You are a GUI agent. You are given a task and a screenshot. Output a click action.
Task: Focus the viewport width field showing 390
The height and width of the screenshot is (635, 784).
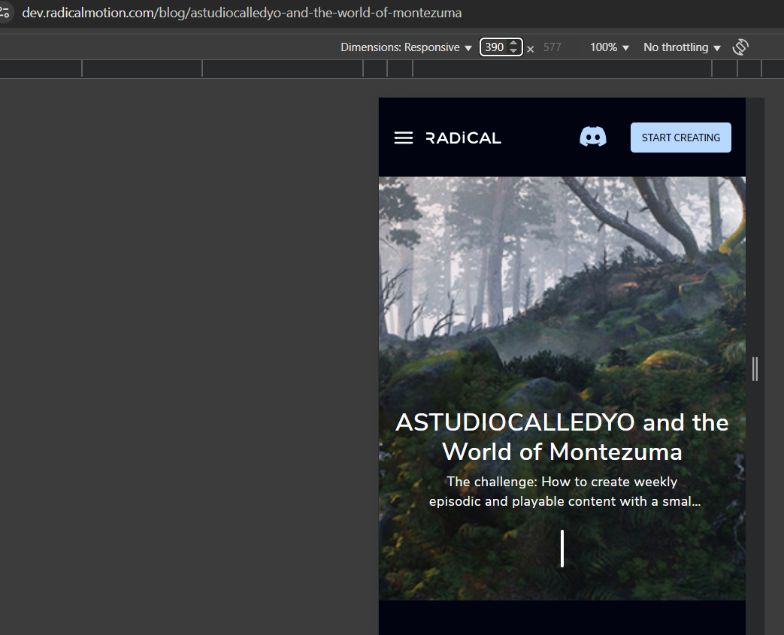point(495,47)
